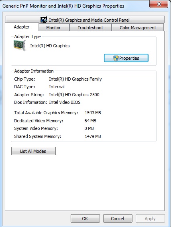Open the Color Management tab

(138, 28)
